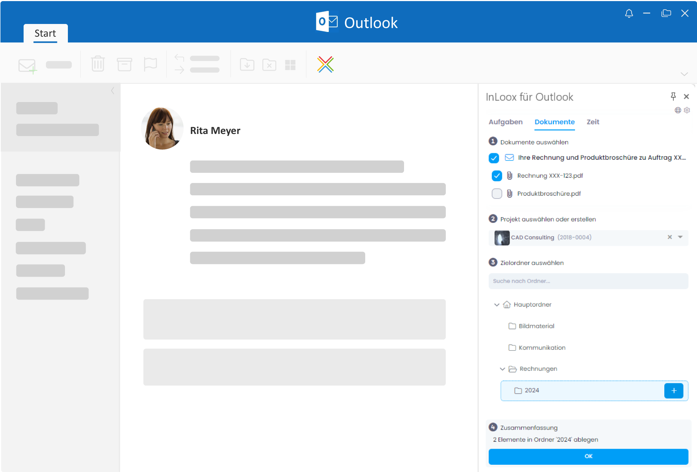Screen dimensions: 697x472
Task: Expand the ribbon chevron
Action: pyautogui.click(x=684, y=74)
